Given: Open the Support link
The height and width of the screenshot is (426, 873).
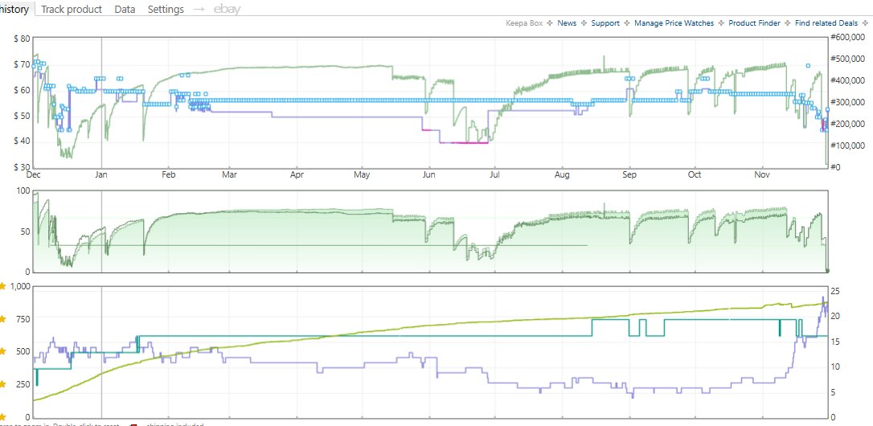Looking at the screenshot, I should [x=605, y=23].
